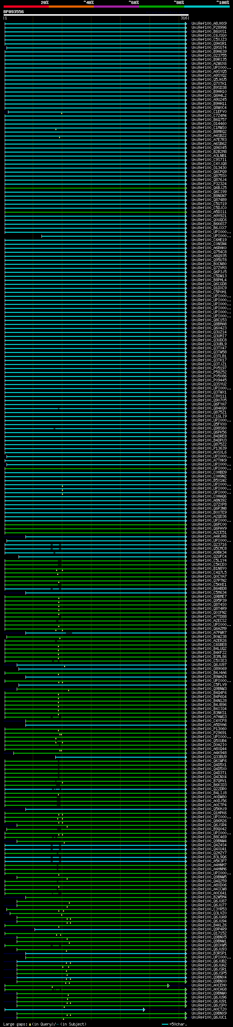Select the UniRef100_Q6PC00 label

click(x=209, y=524)
